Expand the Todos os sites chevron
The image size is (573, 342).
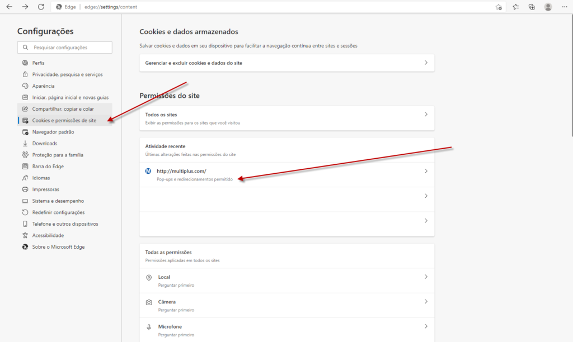[x=426, y=115]
